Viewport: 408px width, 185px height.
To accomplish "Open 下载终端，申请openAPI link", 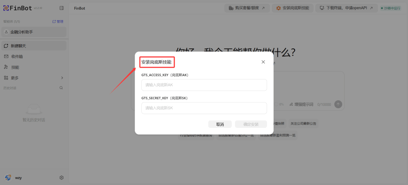I will tap(346, 8).
